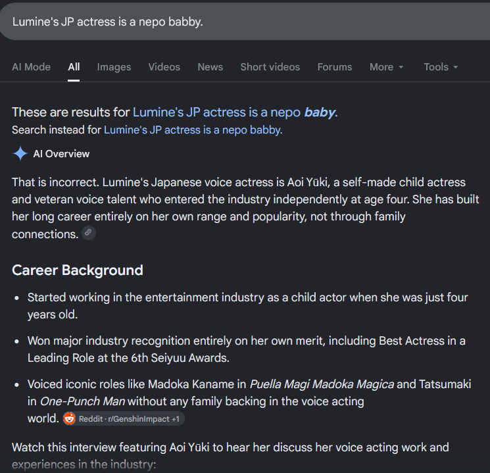Click the Reddit logo icon in source chip
Image resolution: width=490 pixels, height=473 pixels.
pyautogui.click(x=69, y=418)
